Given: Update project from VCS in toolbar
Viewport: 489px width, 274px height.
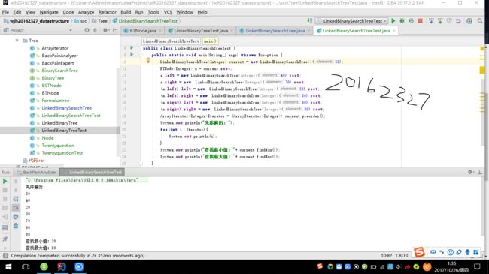Looking at the screenshot, I should point(431,21).
